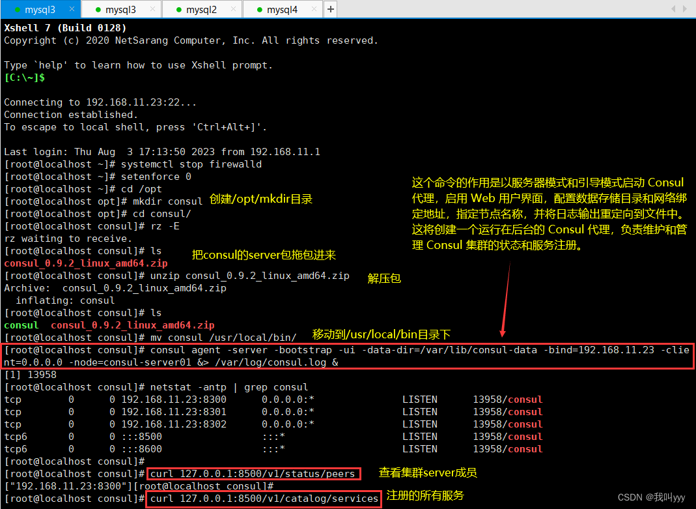Click the green status dot on mysql2 tab

point(180,9)
